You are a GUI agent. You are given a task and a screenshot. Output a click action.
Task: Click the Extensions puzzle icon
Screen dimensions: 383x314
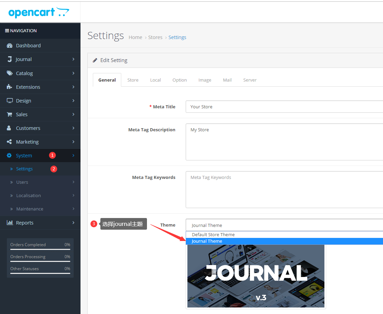pos(9,87)
